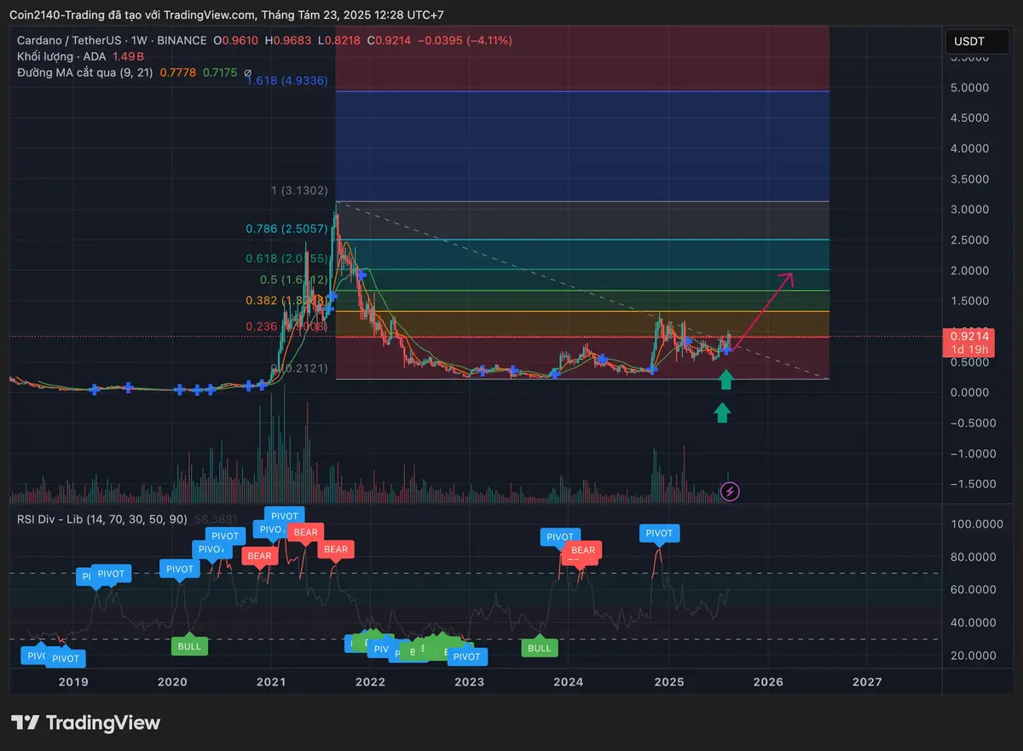Click the 2026 label on time axis

click(x=767, y=682)
